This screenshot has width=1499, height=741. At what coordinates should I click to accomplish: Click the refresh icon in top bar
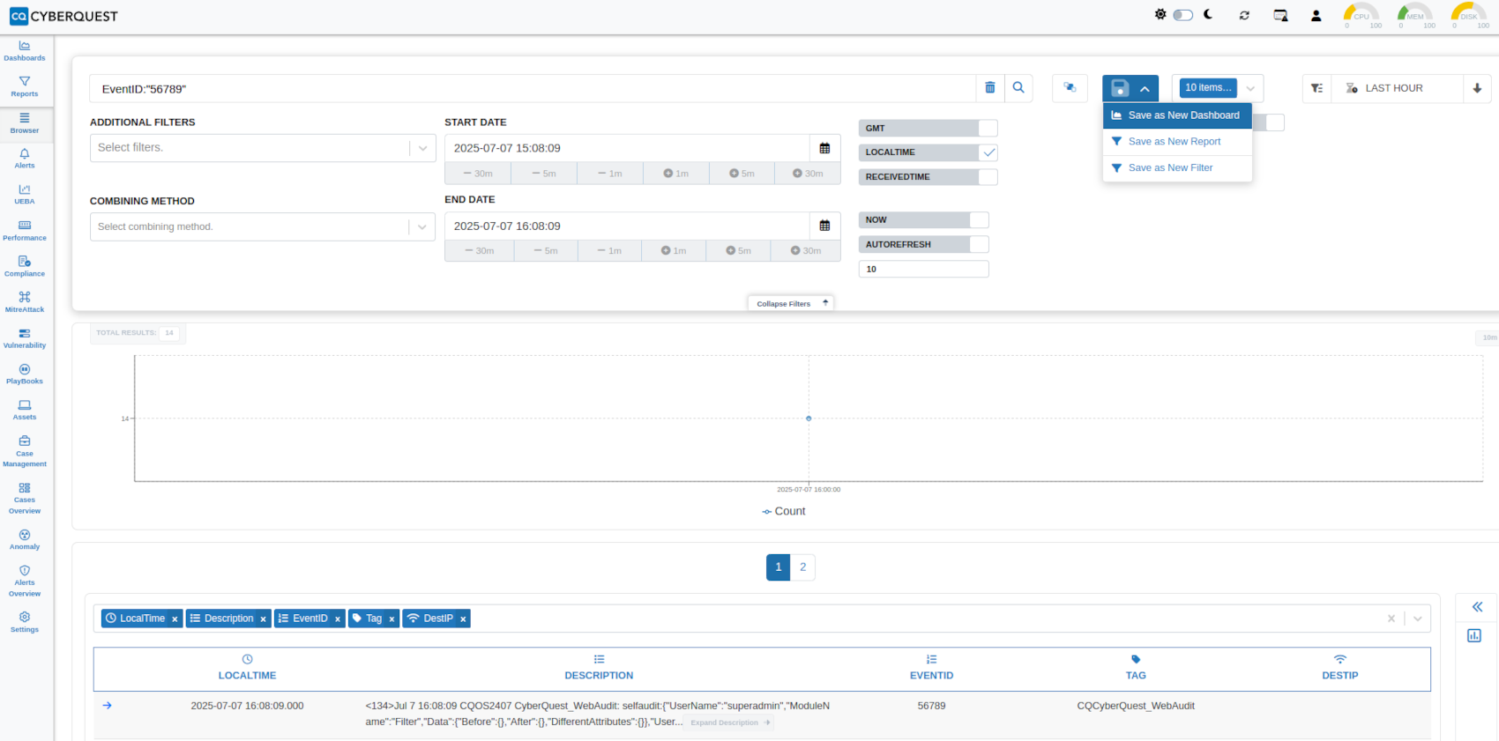pyautogui.click(x=1244, y=16)
